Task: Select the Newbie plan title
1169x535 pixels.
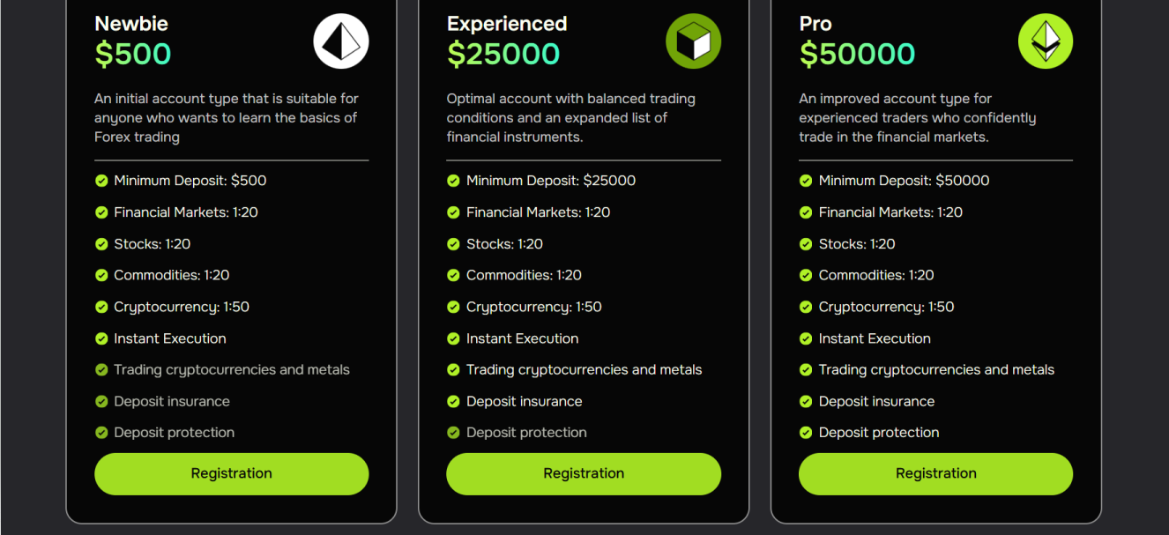Action: point(131,24)
